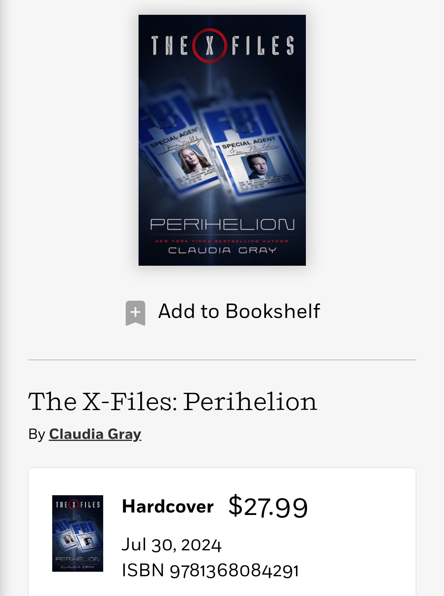Select the ISBN 9781368084291 text
Viewport: 444px width, 596px height.
(210, 570)
